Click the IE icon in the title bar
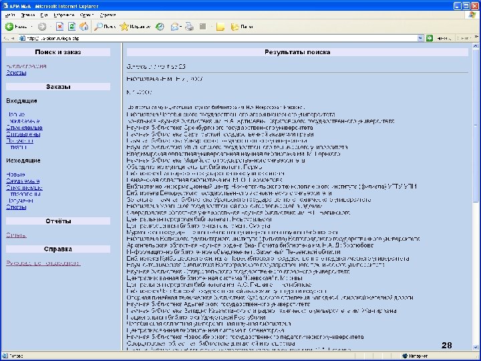This screenshot has height=361, width=481. pos(5,6)
